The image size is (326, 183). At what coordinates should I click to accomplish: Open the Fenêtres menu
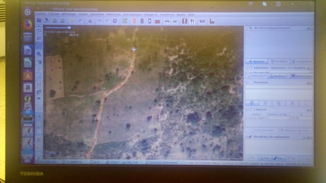coord(167,14)
